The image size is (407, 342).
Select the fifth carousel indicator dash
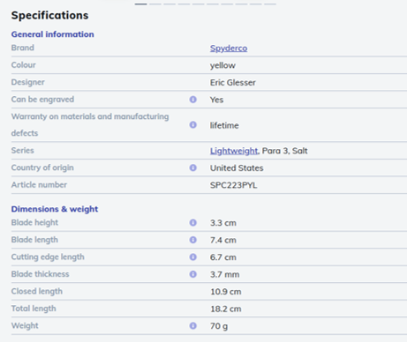click(198, 4)
